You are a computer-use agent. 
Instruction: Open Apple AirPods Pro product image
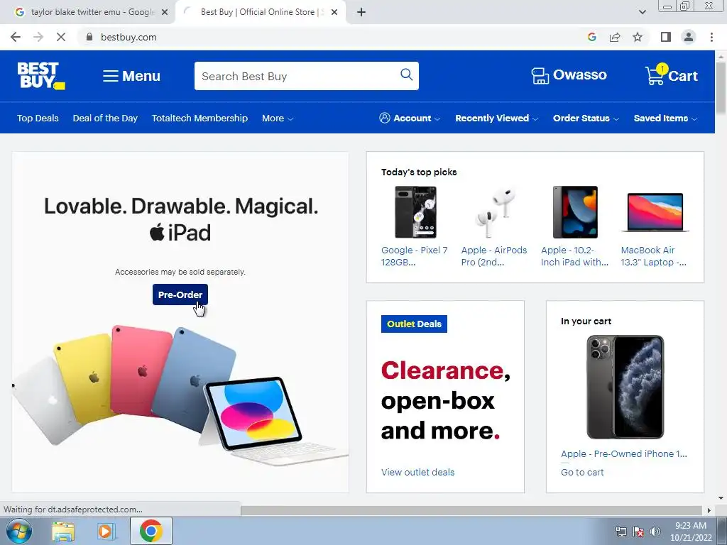[495, 212]
